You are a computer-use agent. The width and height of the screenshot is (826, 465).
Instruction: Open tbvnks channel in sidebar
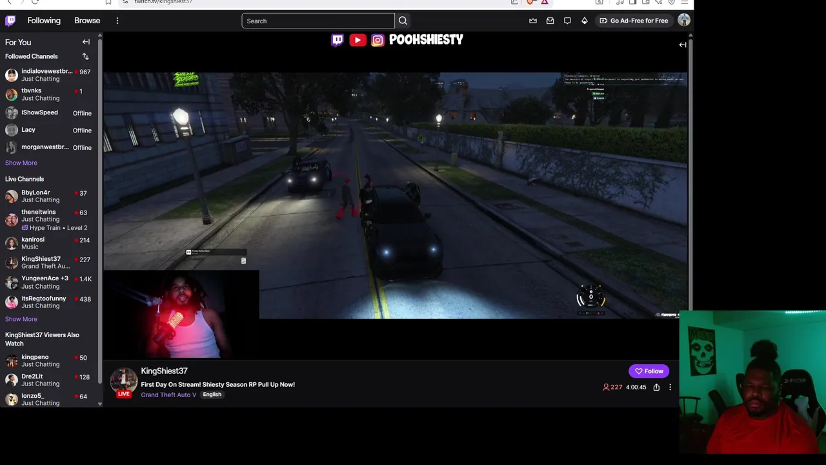coord(49,94)
